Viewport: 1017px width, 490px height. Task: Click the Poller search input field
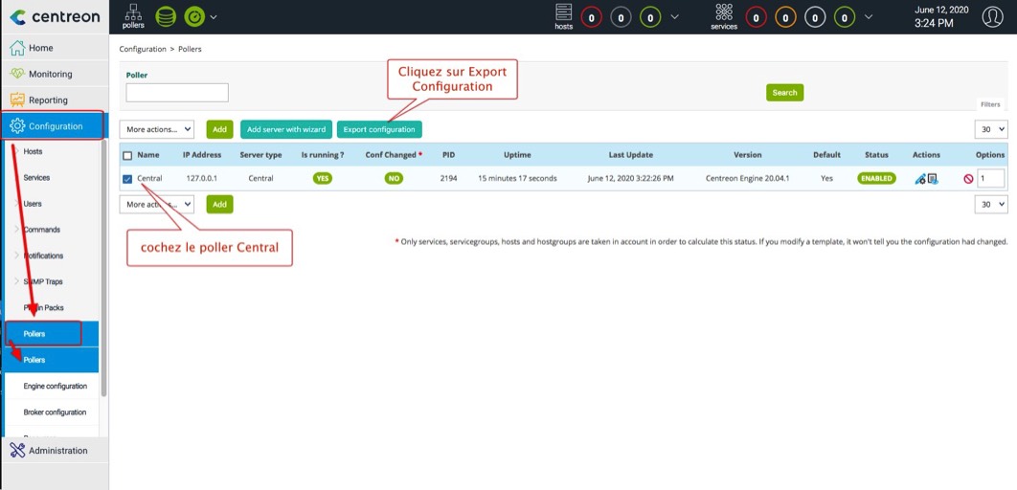pos(177,93)
